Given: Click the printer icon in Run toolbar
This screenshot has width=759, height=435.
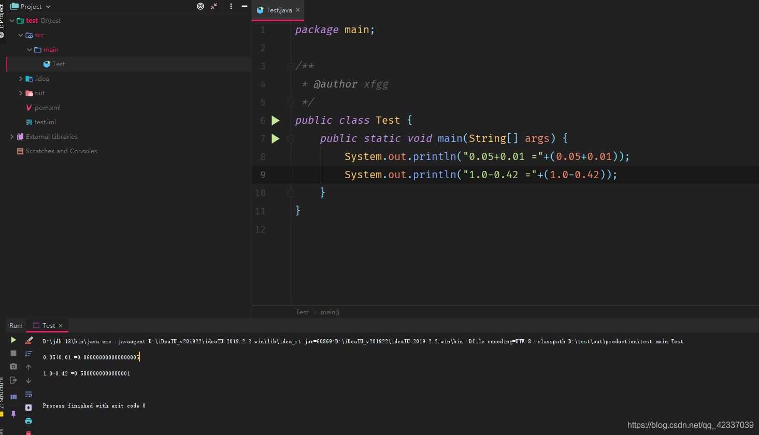Looking at the screenshot, I should (x=28, y=421).
